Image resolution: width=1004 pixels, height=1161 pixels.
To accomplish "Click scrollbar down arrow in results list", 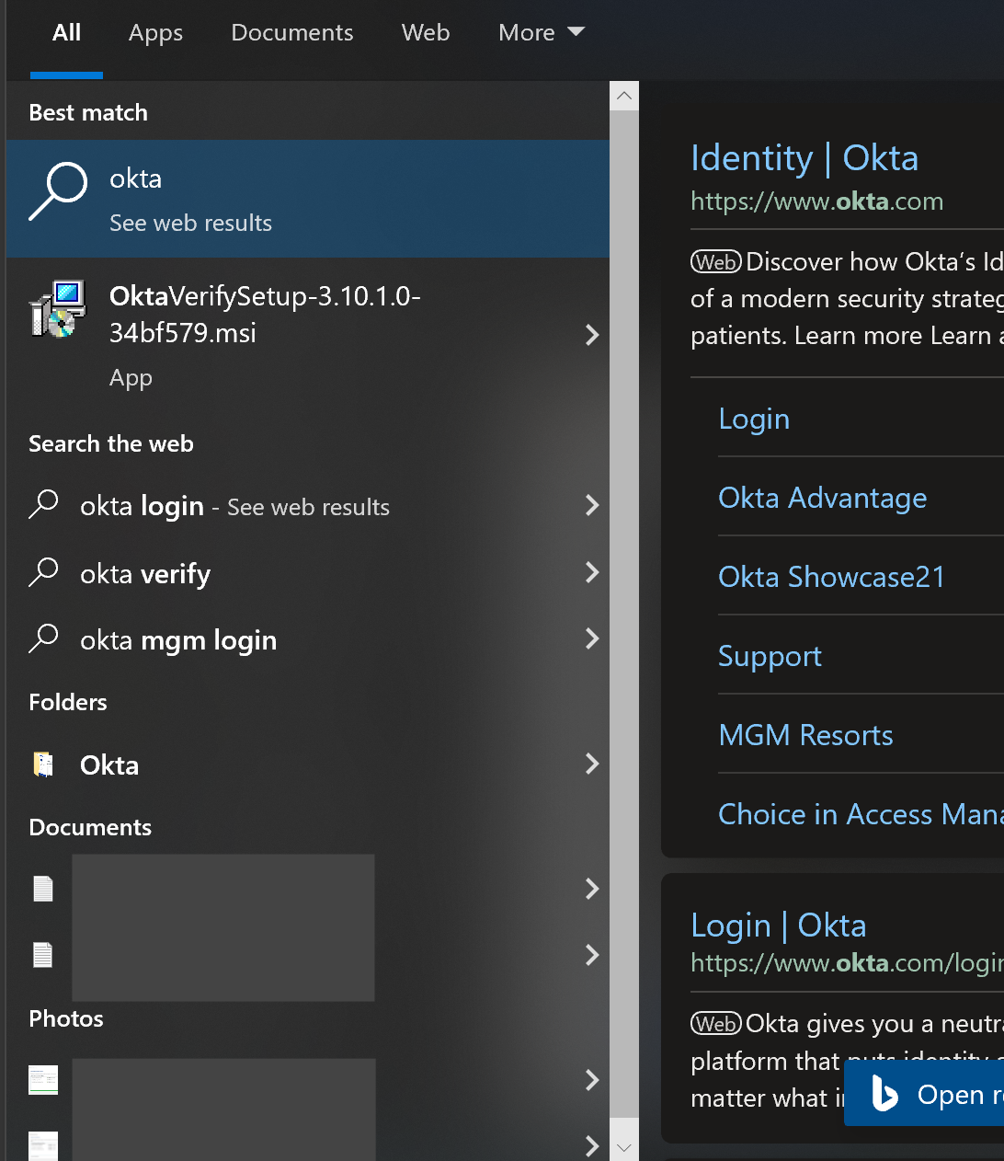I will pos(624,1146).
